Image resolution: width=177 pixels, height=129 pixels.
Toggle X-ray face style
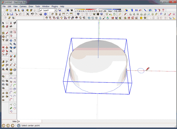[78, 14]
